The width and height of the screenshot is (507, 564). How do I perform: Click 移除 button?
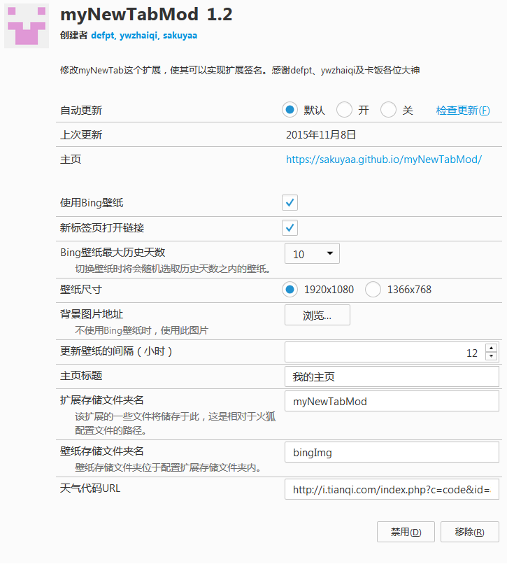[470, 532]
